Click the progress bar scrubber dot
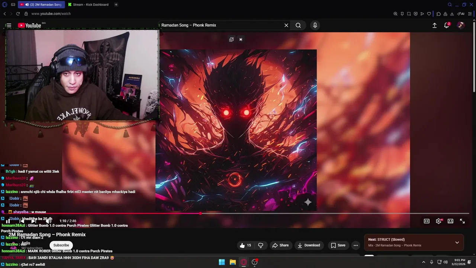 pos(201,214)
